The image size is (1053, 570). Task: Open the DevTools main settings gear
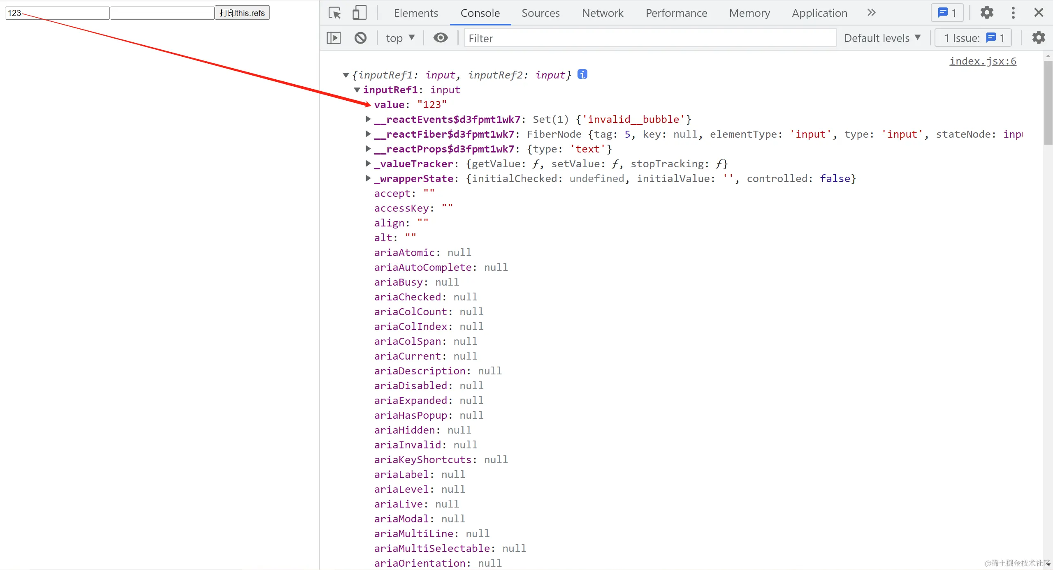tap(987, 13)
